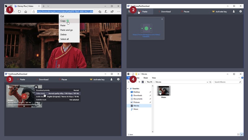The height and width of the screenshot is (140, 248).
Task: Open Explorer help question mark icon
Action: click(242, 78)
